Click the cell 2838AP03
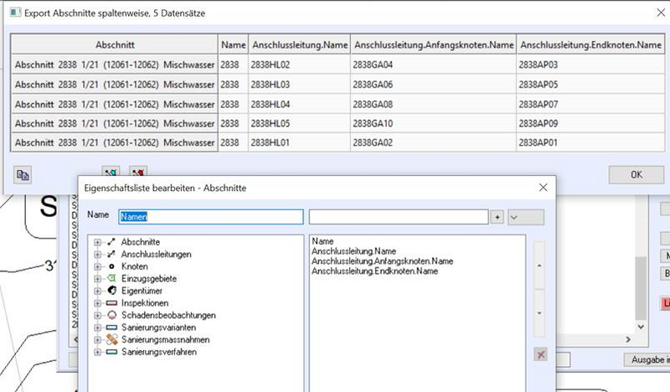Image resolution: width=670 pixels, height=392 pixels. point(590,64)
